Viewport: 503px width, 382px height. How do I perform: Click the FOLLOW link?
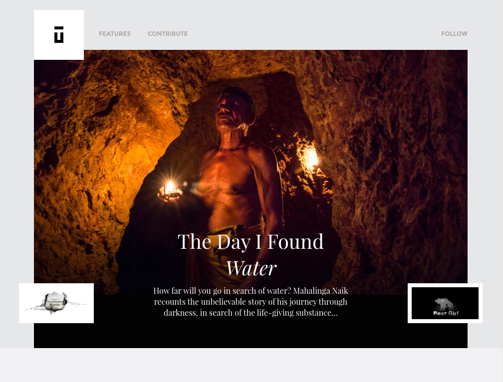click(454, 33)
